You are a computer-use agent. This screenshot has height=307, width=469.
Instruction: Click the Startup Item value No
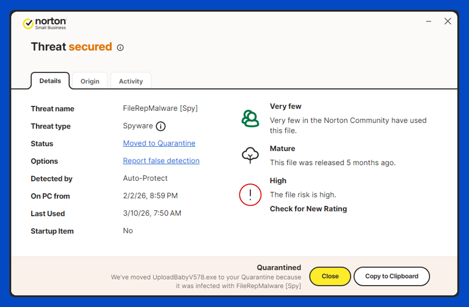[x=128, y=231]
